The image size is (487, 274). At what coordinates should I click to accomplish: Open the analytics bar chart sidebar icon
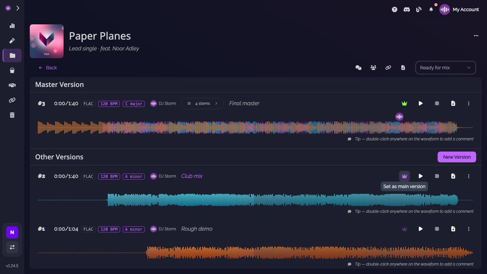(12, 26)
